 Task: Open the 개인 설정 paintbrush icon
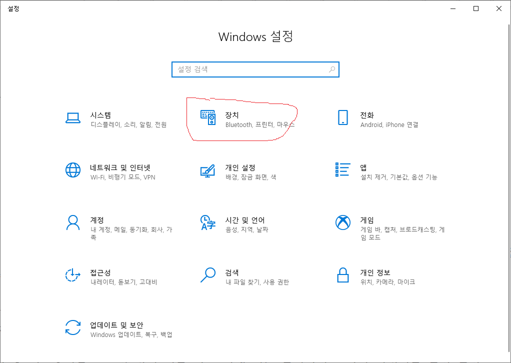(208, 170)
